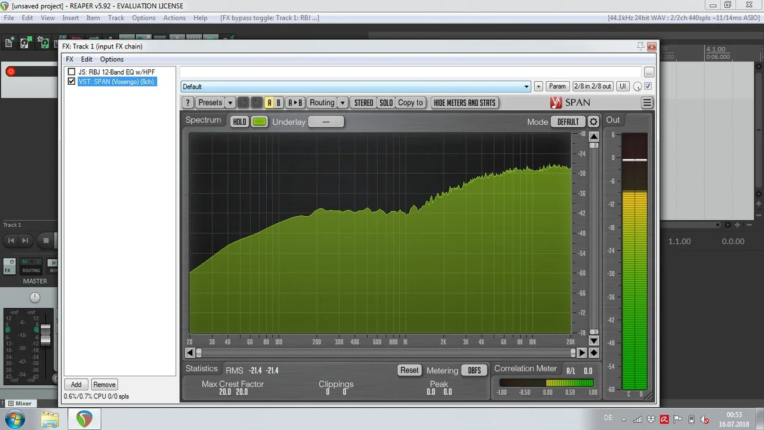
Task: Click the Save Project toolbar icon
Action: tap(43, 42)
